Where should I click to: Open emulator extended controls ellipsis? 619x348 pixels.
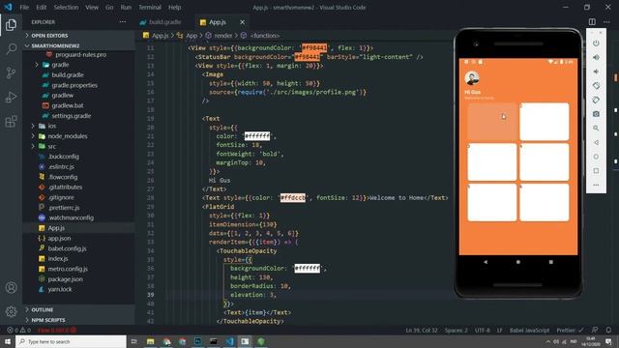(596, 185)
